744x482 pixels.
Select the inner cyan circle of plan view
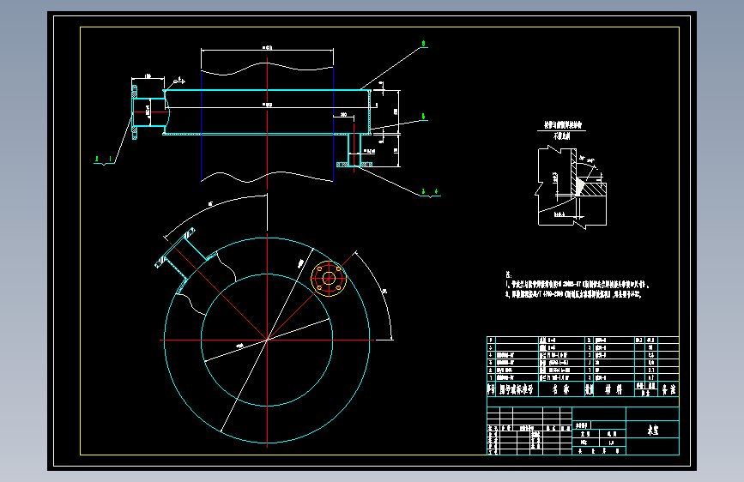coord(267,340)
